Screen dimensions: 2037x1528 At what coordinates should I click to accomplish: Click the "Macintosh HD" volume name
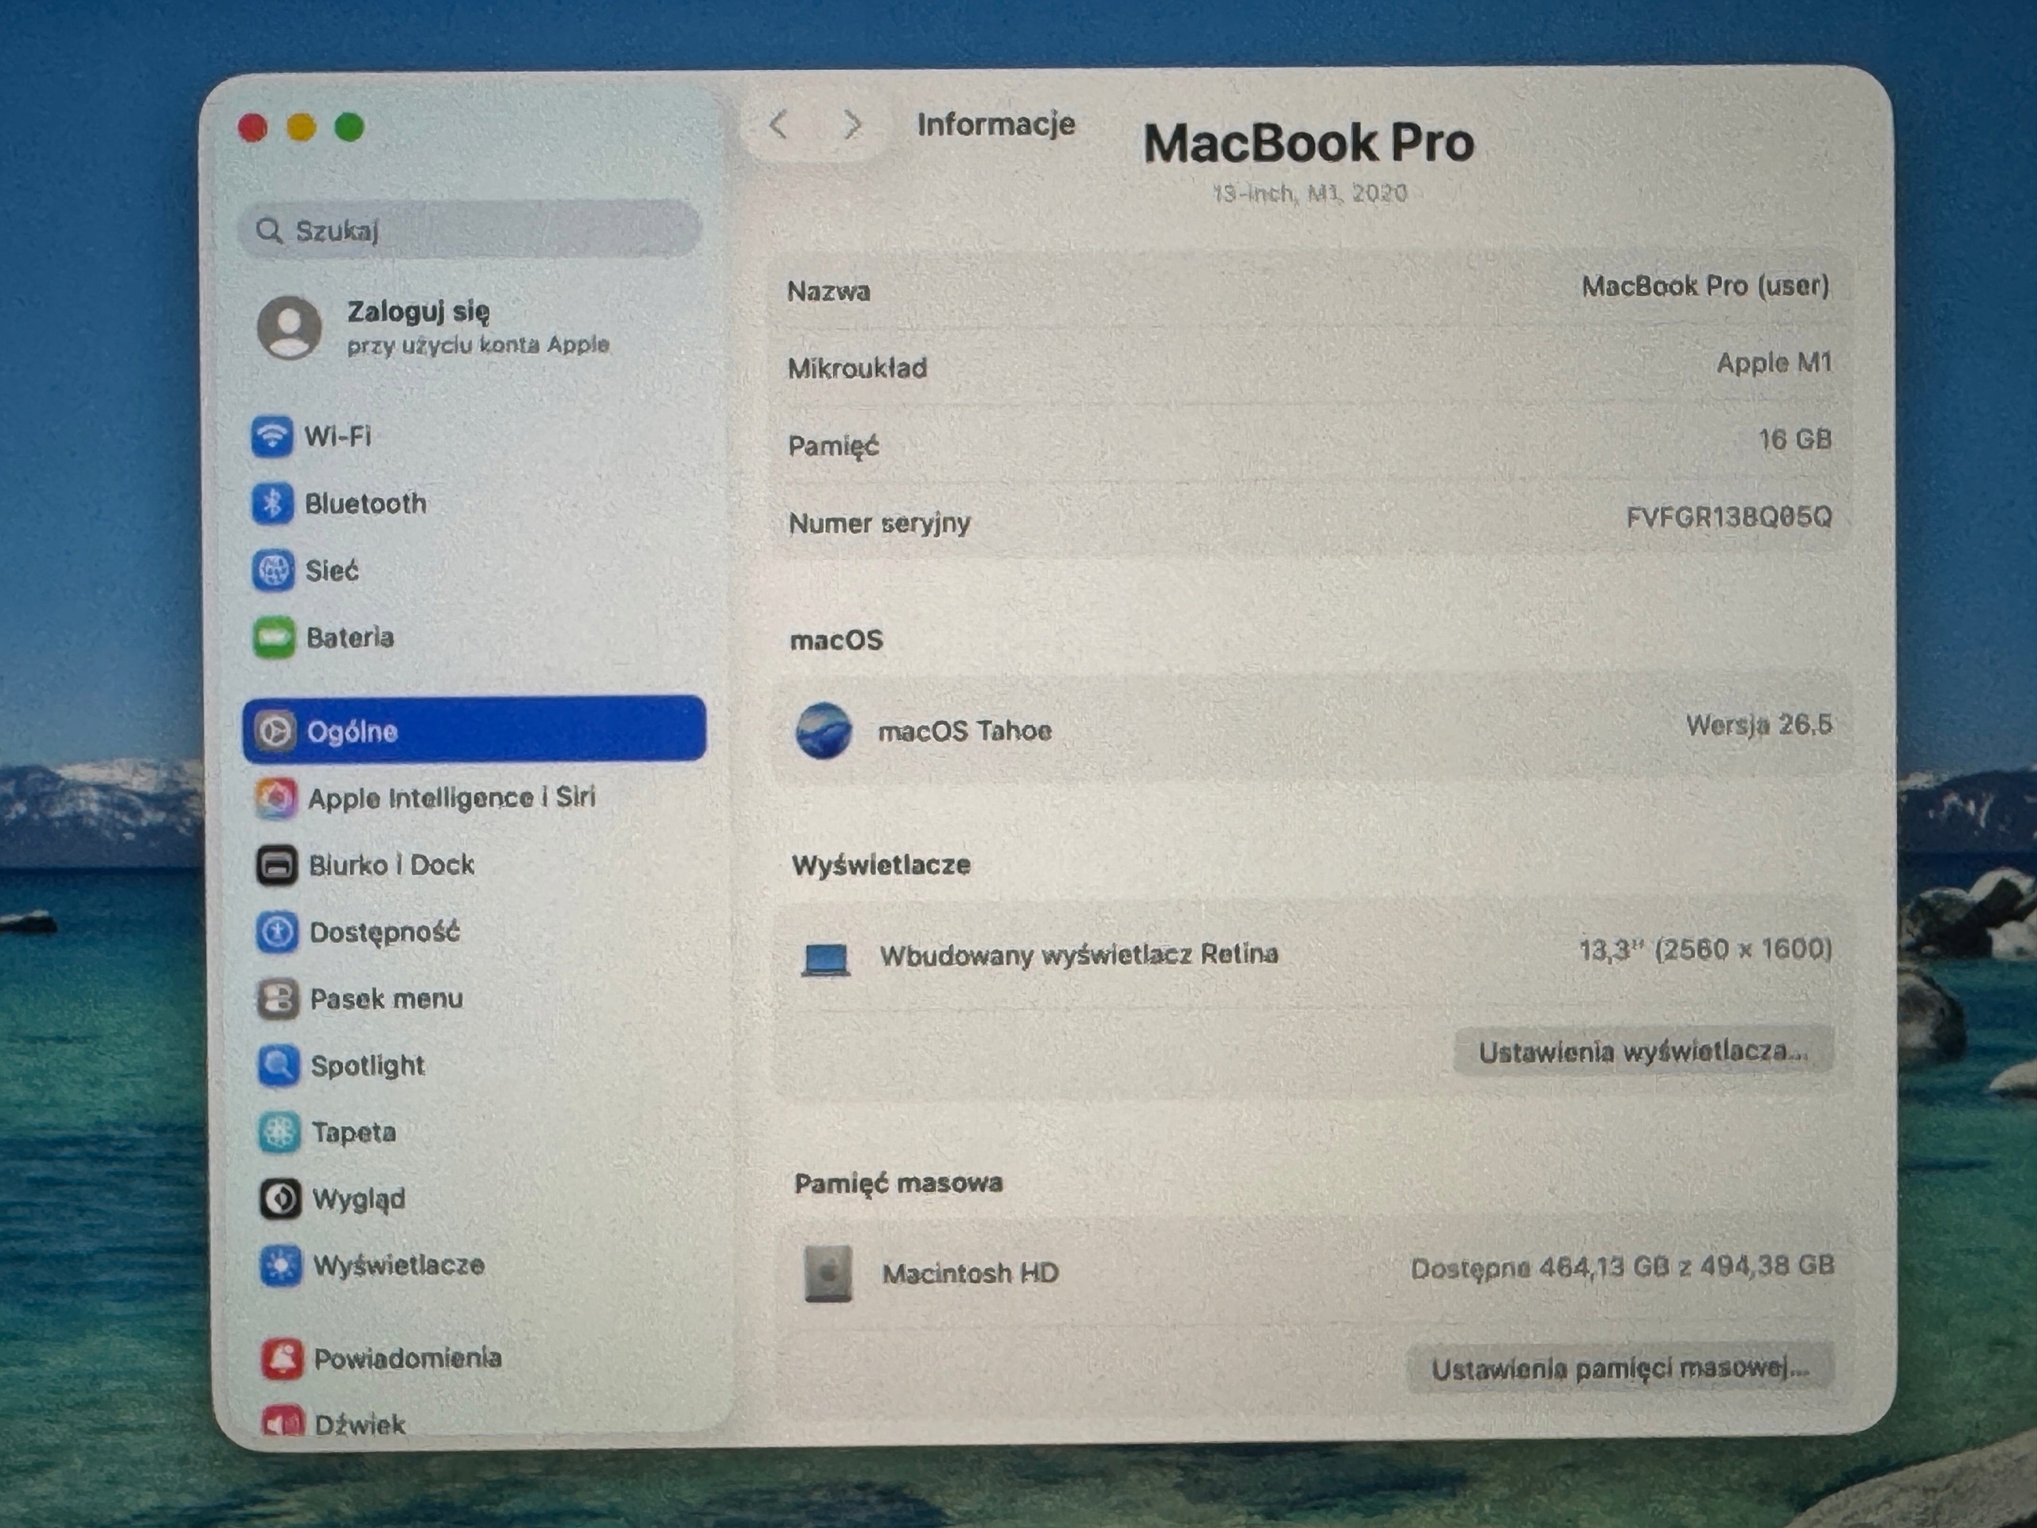point(971,1273)
